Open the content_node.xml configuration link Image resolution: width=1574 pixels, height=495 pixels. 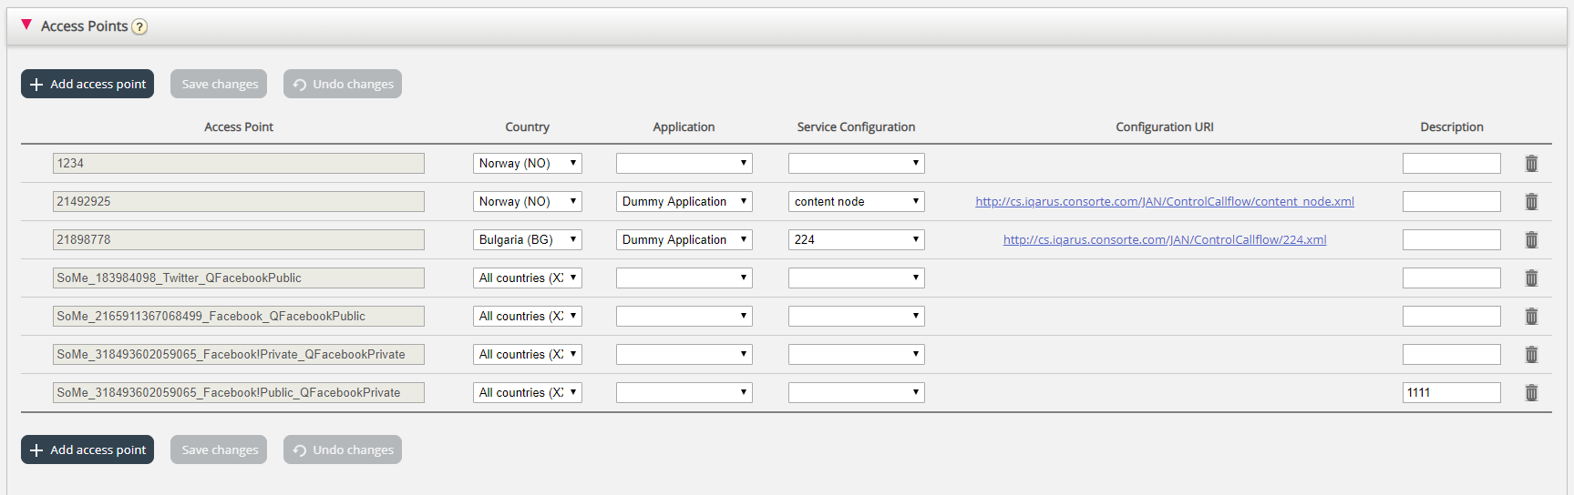pyautogui.click(x=1164, y=202)
